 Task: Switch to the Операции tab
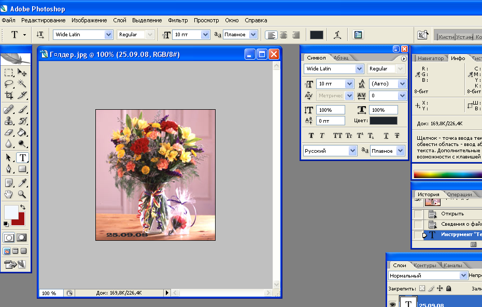click(x=459, y=194)
